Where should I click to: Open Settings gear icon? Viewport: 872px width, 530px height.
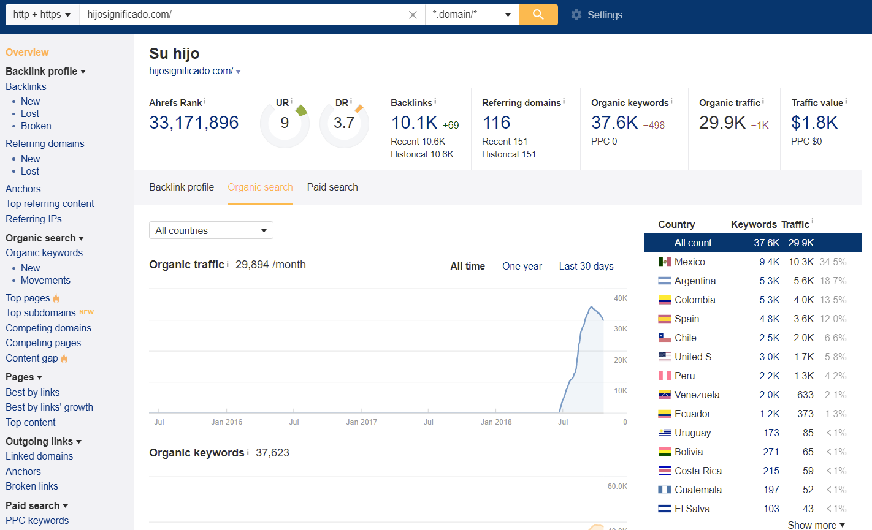[x=576, y=15]
